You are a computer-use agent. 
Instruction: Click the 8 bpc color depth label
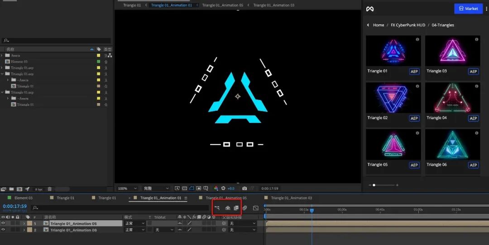coord(39,189)
